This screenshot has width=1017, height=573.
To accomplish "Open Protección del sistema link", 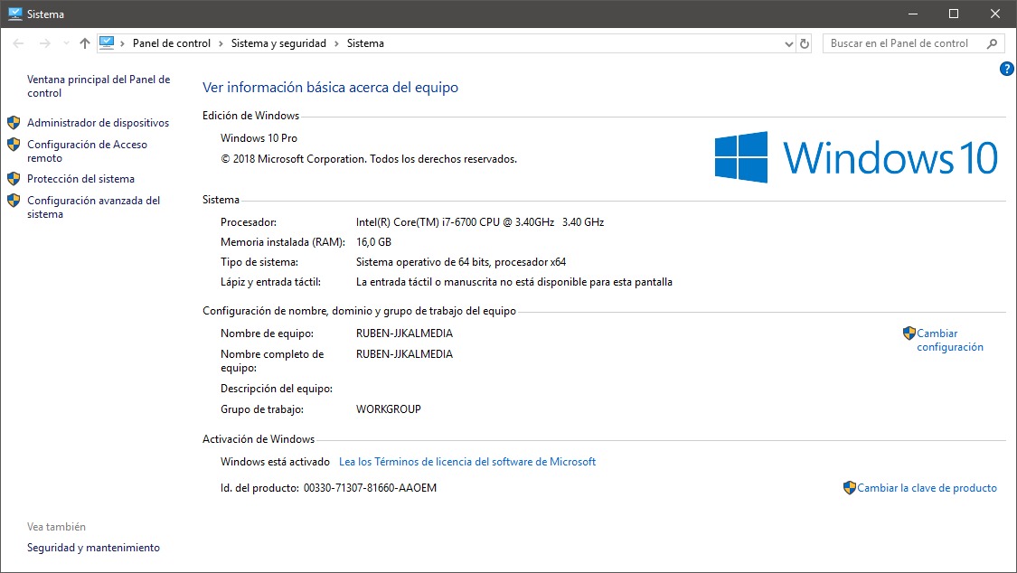I will [80, 179].
